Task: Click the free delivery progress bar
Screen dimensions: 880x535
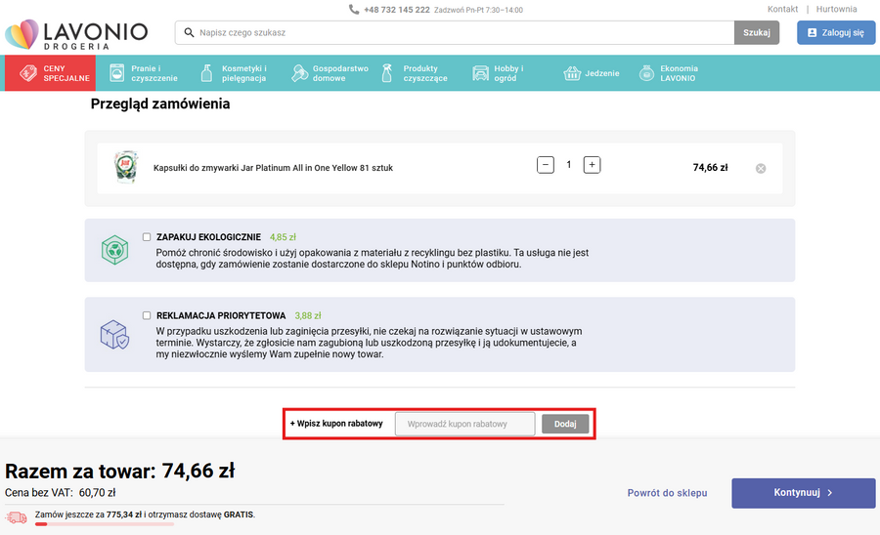Action: click(x=145, y=525)
